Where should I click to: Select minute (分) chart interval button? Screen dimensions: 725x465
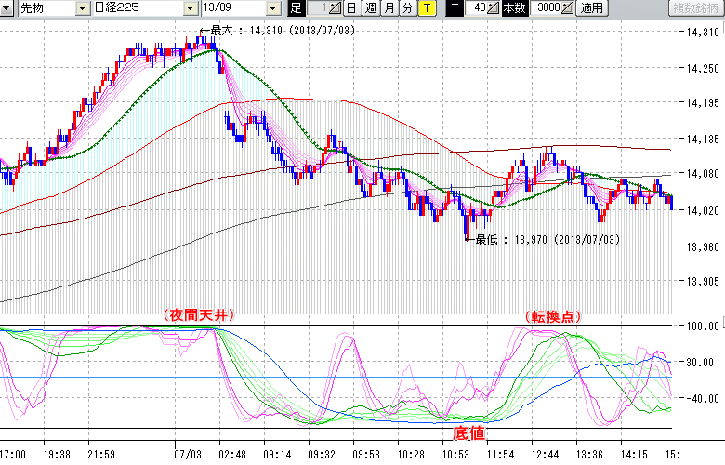pyautogui.click(x=407, y=8)
